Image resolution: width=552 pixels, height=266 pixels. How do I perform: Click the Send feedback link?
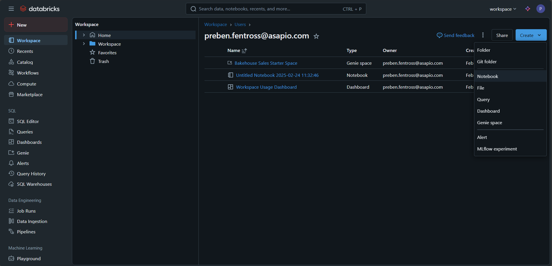click(456, 35)
